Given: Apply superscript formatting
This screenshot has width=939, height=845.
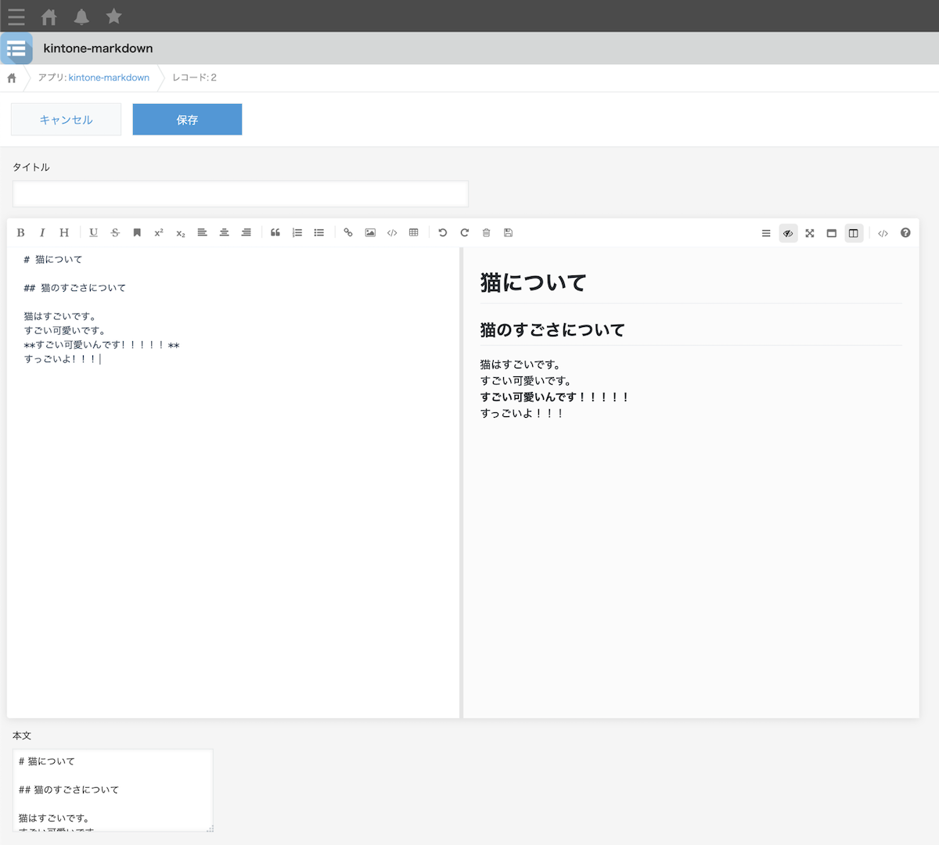Looking at the screenshot, I should click(159, 232).
